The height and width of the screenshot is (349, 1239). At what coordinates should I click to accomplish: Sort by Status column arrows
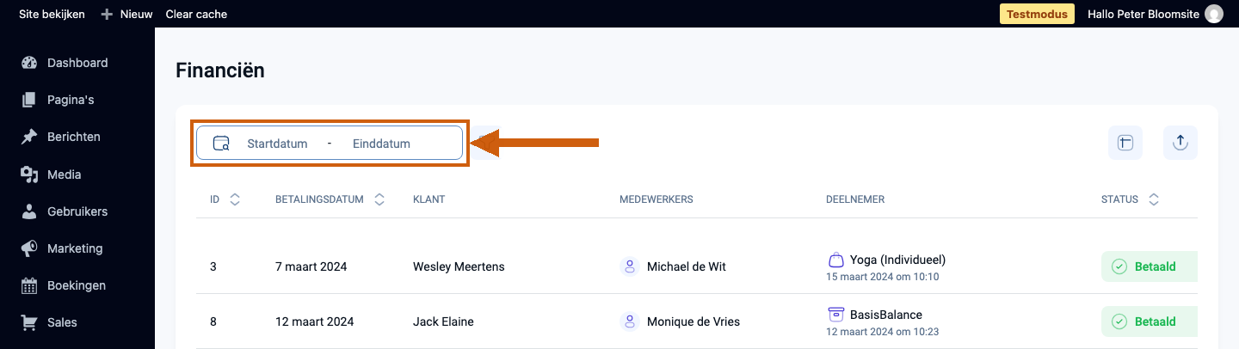point(1154,199)
